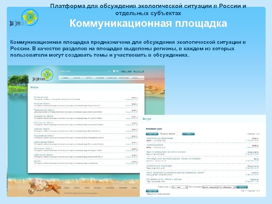
Task: Open topic Экологическая литература
Action: pos(159,166)
